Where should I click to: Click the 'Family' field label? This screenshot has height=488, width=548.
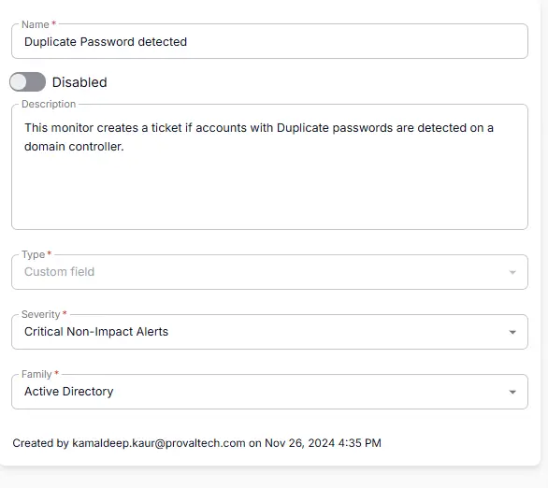click(x=36, y=374)
